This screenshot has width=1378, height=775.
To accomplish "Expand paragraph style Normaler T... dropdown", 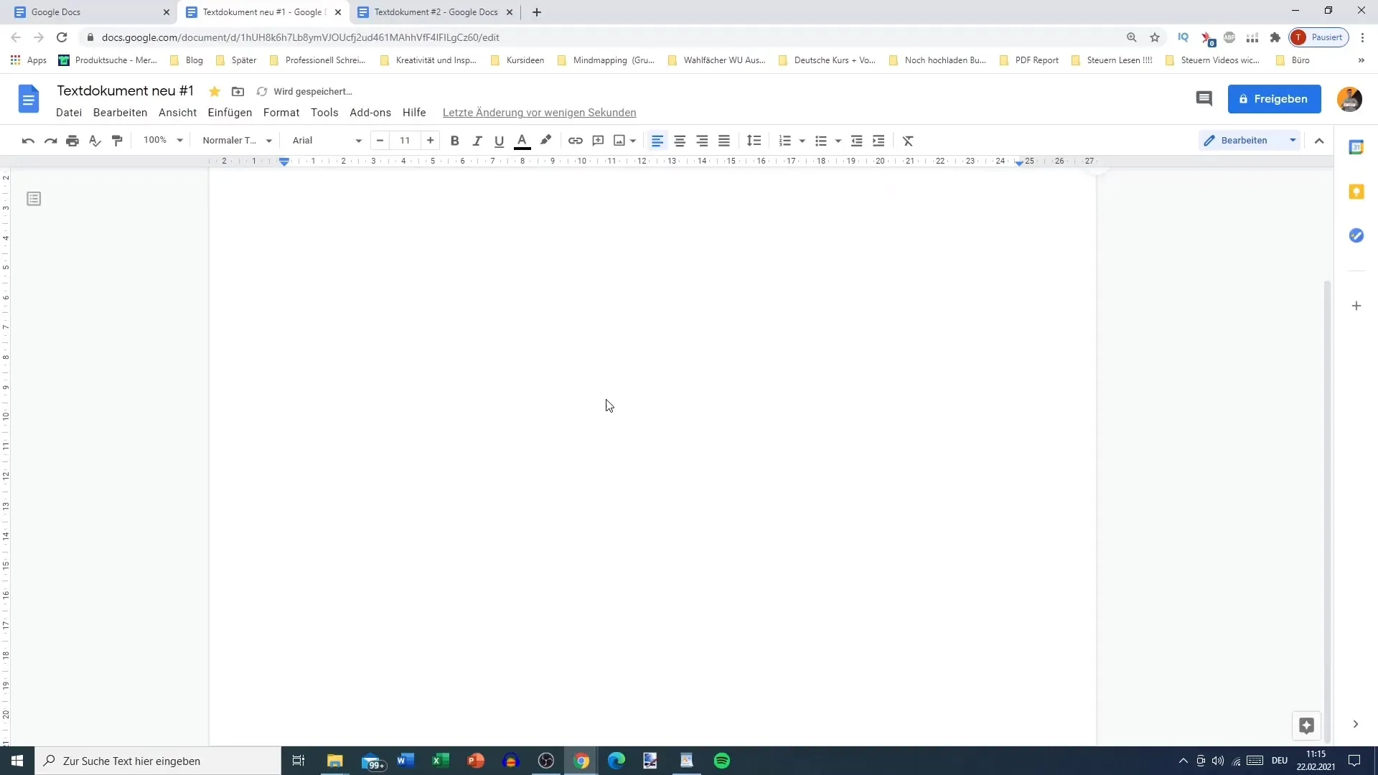I will pos(271,140).
